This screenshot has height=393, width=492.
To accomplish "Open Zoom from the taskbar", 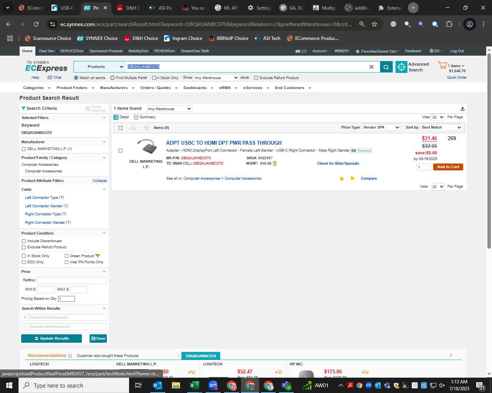I will pyautogui.click(x=213, y=385).
